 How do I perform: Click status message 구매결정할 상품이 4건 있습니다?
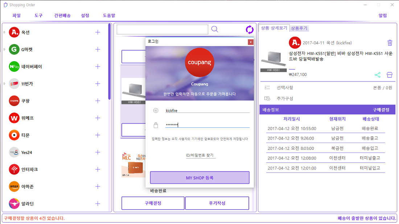(34, 218)
